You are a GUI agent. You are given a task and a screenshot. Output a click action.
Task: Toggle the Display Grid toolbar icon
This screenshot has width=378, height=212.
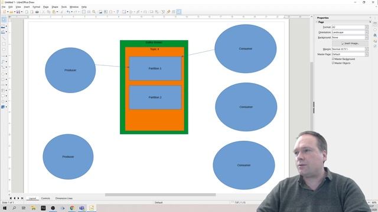tap(84, 12)
